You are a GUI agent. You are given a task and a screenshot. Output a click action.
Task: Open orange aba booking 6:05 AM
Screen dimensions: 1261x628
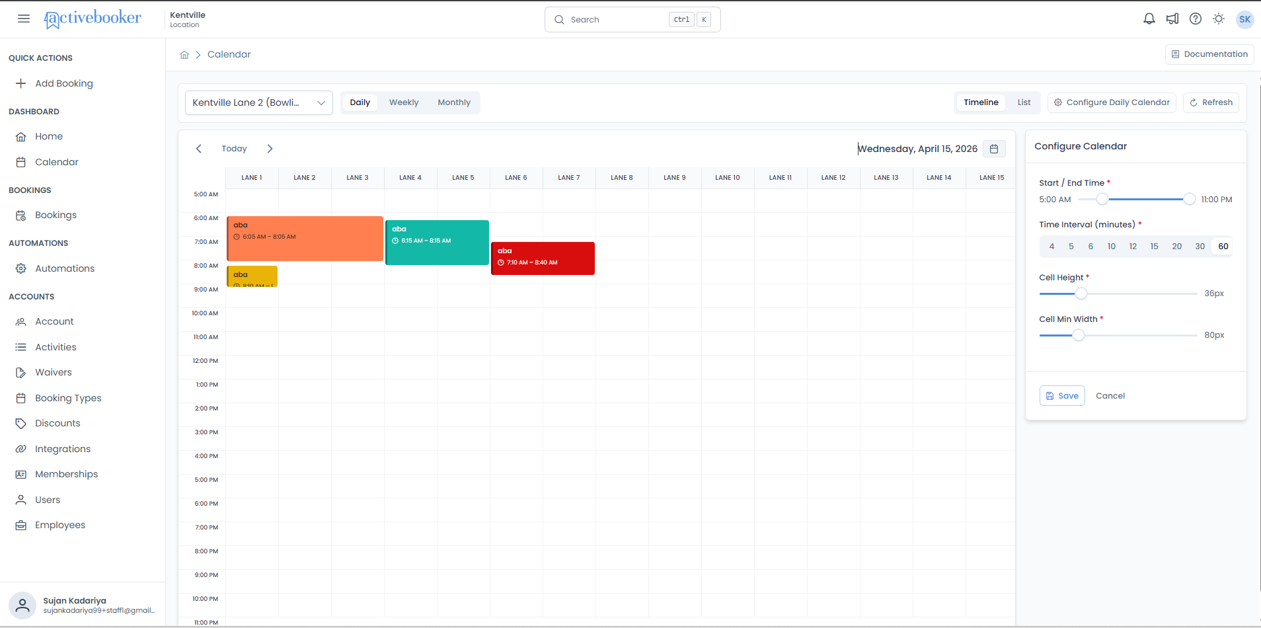pyautogui.click(x=305, y=239)
